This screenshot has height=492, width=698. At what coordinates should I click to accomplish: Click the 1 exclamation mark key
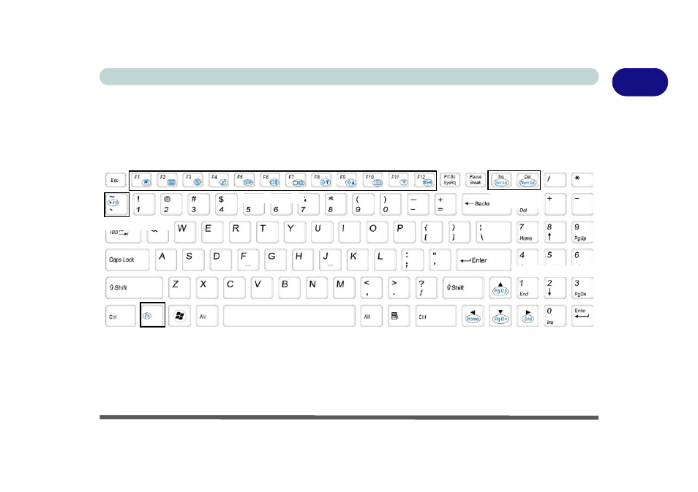(144, 204)
